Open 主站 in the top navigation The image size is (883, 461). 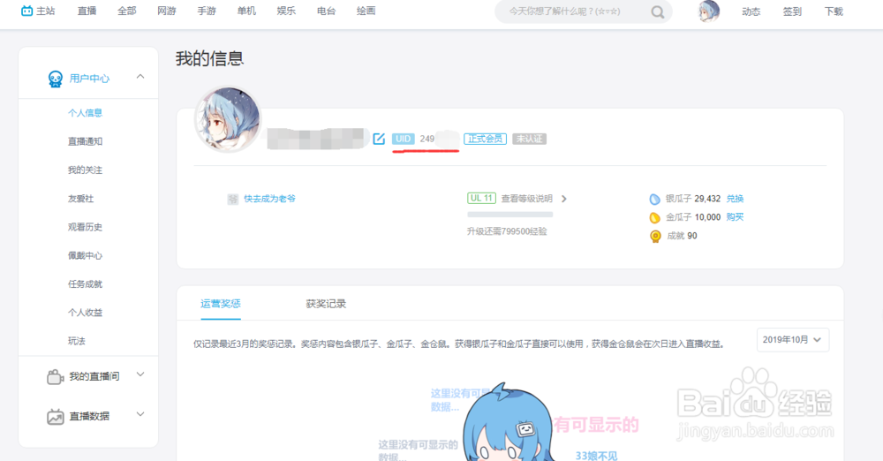[46, 11]
